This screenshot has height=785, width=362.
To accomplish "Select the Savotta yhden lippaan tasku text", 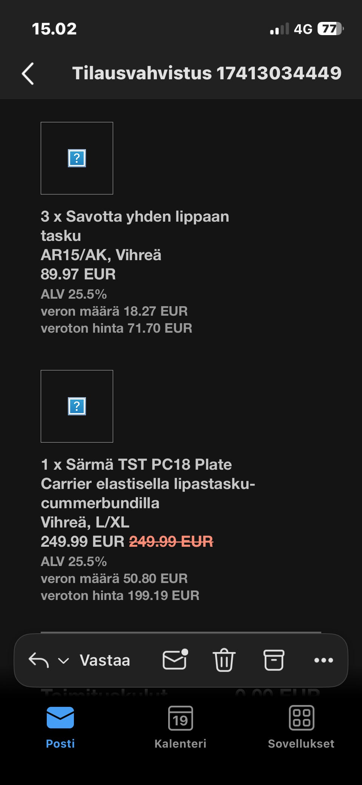I will click(x=135, y=226).
